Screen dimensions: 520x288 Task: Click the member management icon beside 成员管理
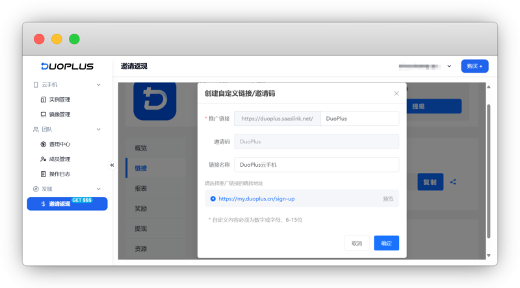[43, 159]
